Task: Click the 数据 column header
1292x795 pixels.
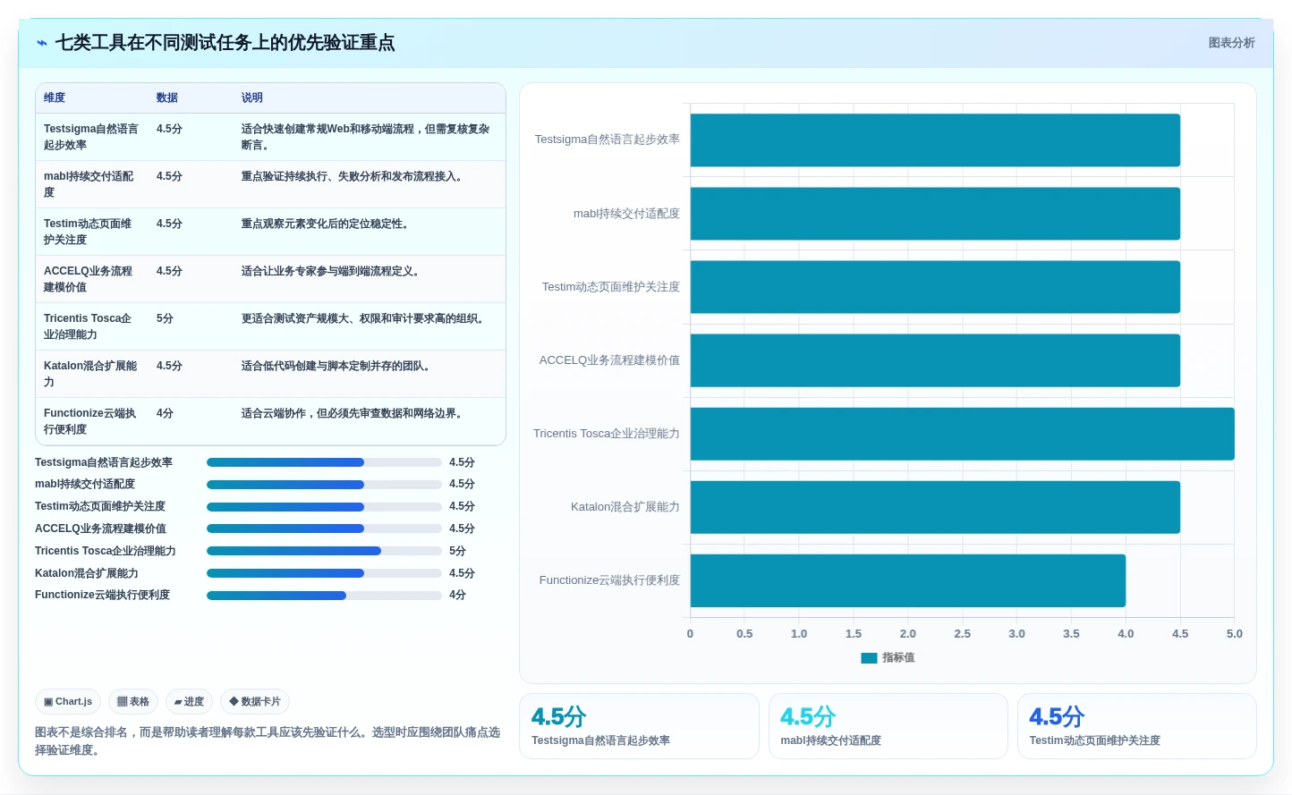Action: click(x=167, y=98)
